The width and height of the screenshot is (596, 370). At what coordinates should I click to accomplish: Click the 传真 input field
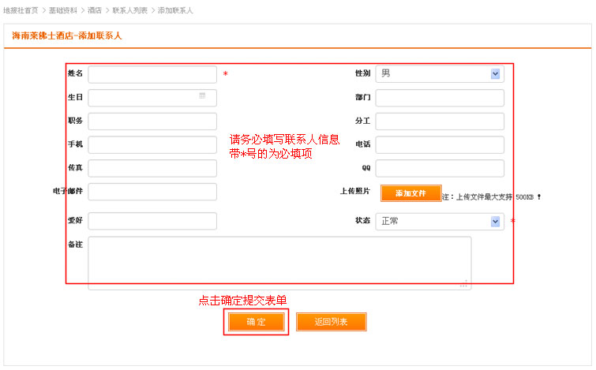[152, 169]
